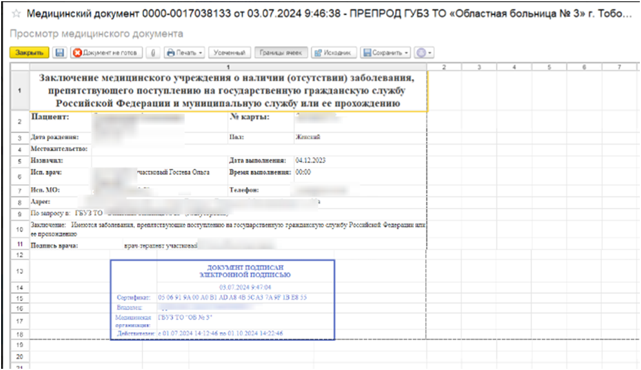The image size is (641, 370).
Task: Open the 'Исходник' source view
Action: click(x=334, y=52)
